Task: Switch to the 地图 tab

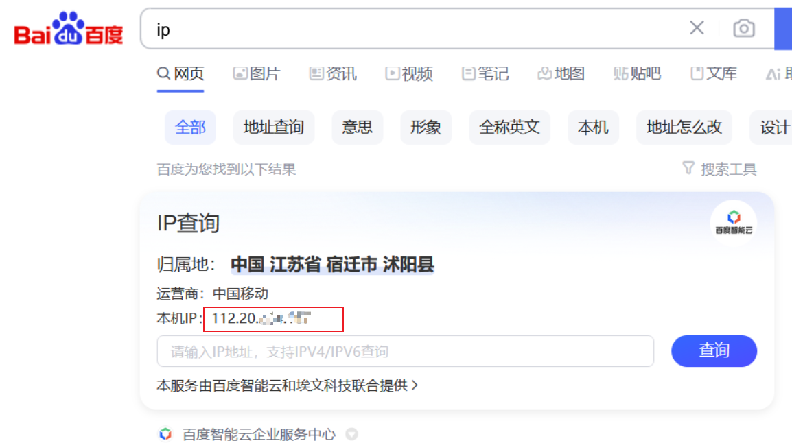Action: 561,73
